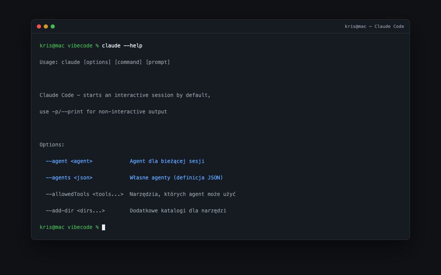
Task: Click the typed command 'claude --help'
Action: coord(122,46)
